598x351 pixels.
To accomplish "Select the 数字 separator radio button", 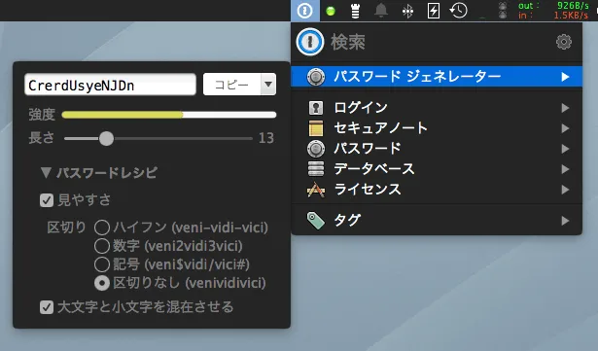I will pos(102,246).
